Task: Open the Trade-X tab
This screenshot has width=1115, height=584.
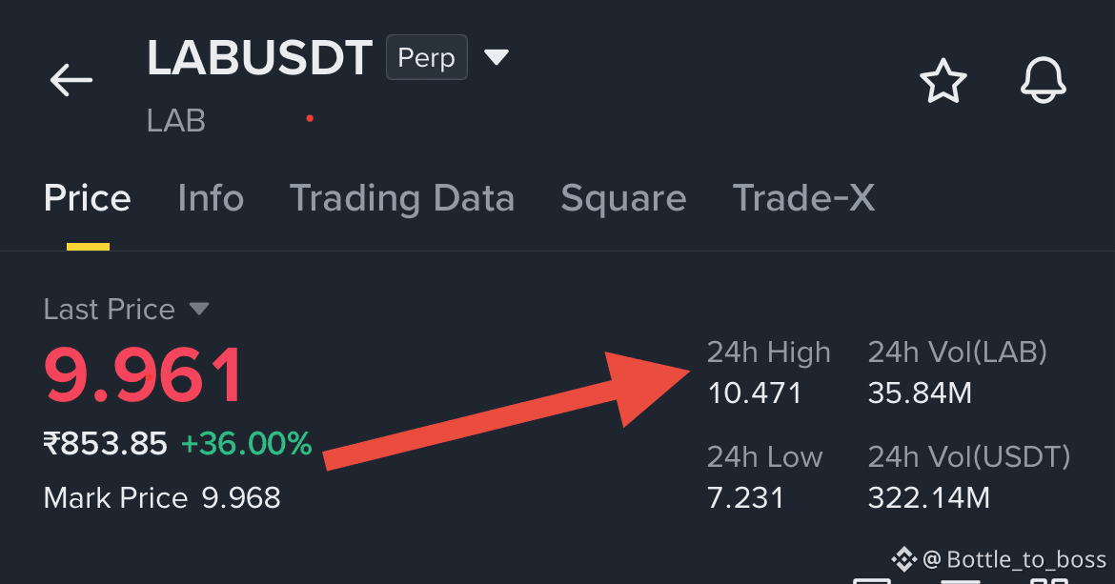Action: [803, 197]
